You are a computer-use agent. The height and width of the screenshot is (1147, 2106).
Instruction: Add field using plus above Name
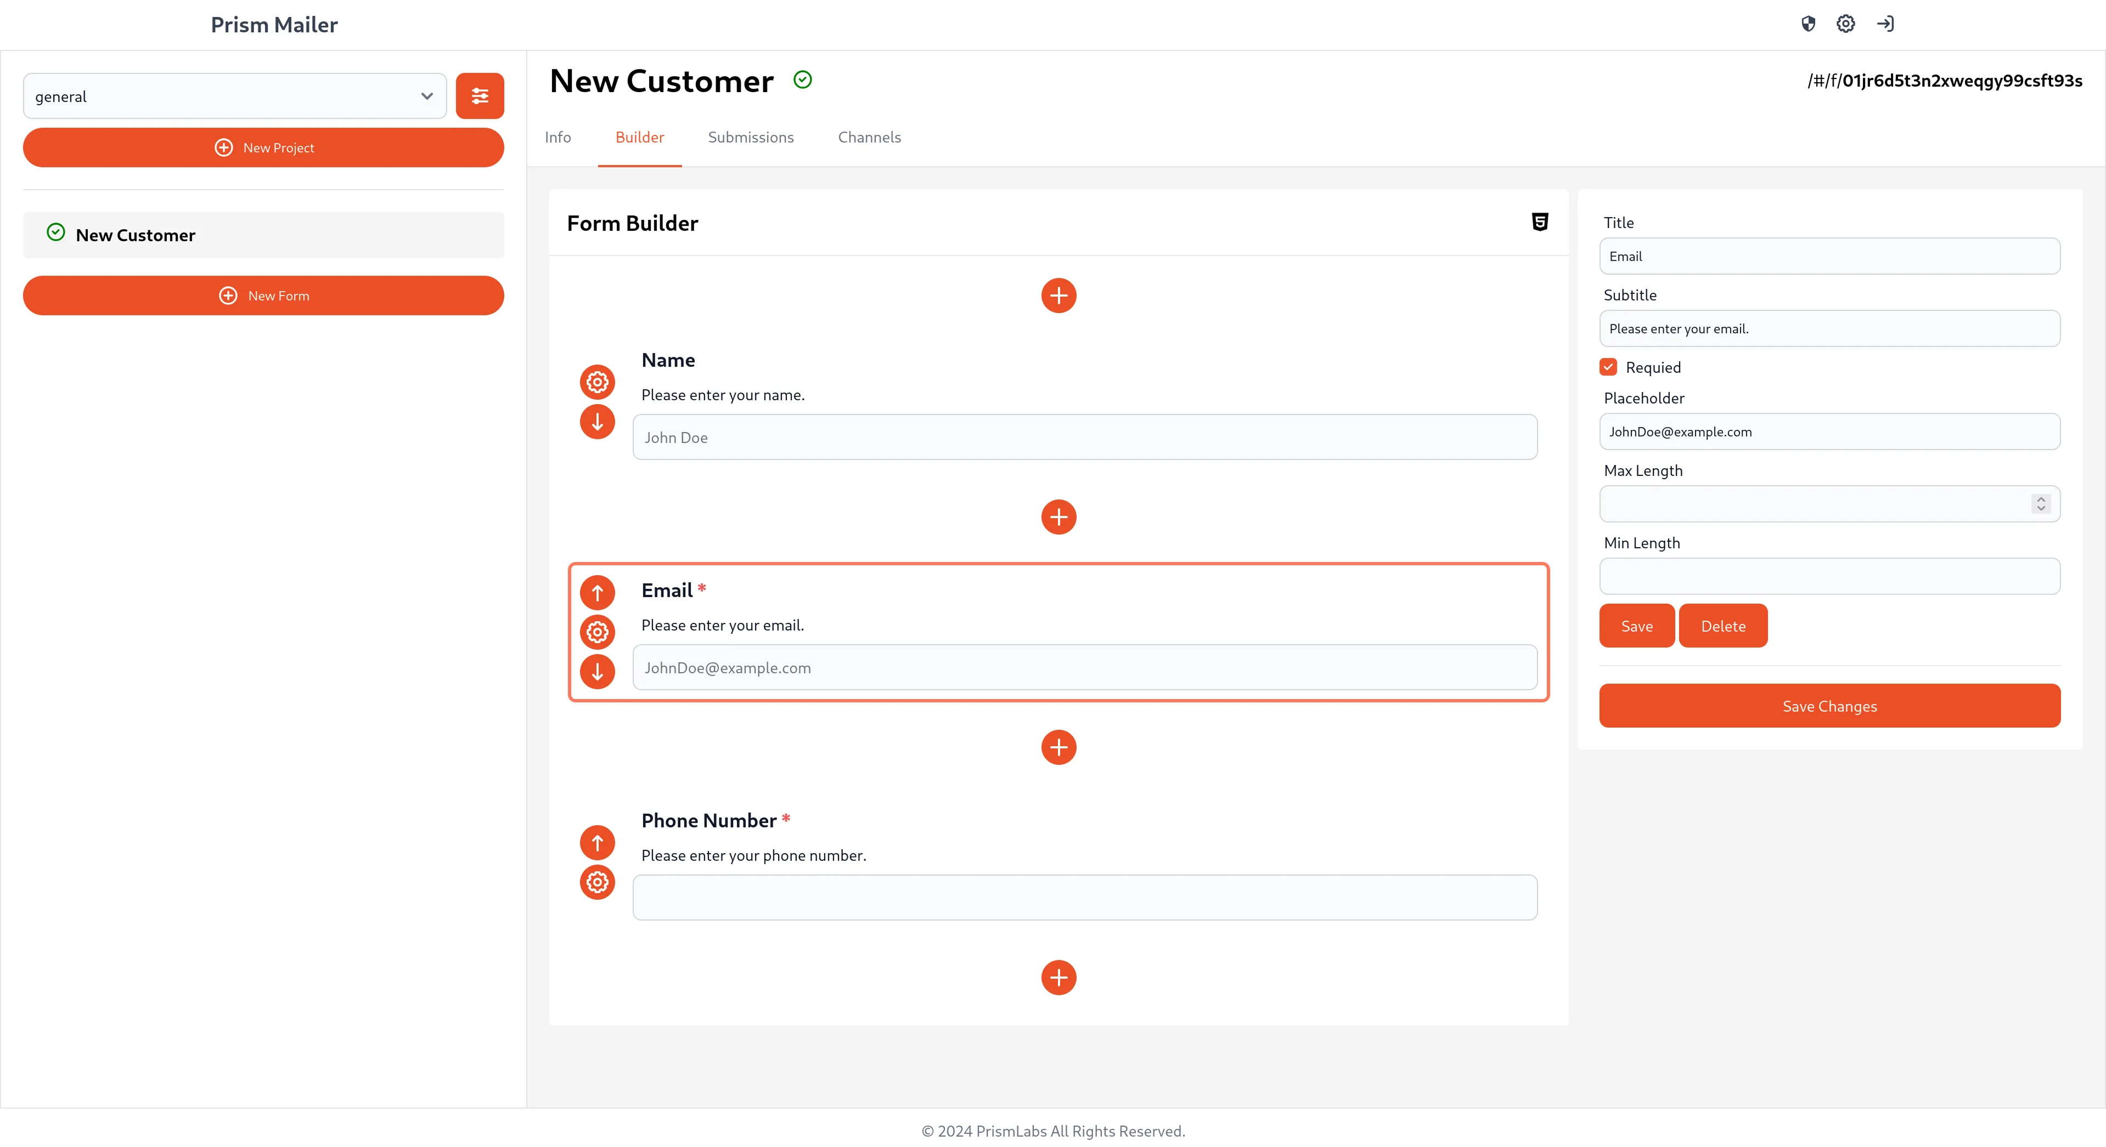tap(1058, 296)
